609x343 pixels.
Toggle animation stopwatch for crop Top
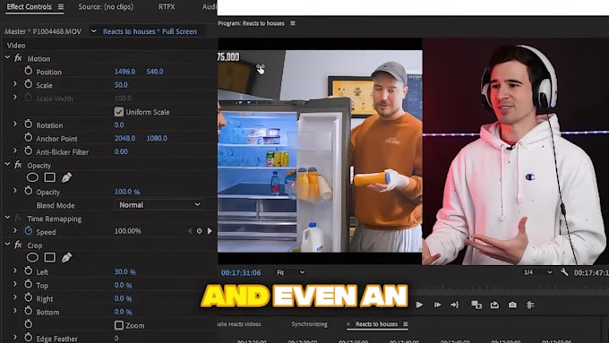point(29,285)
